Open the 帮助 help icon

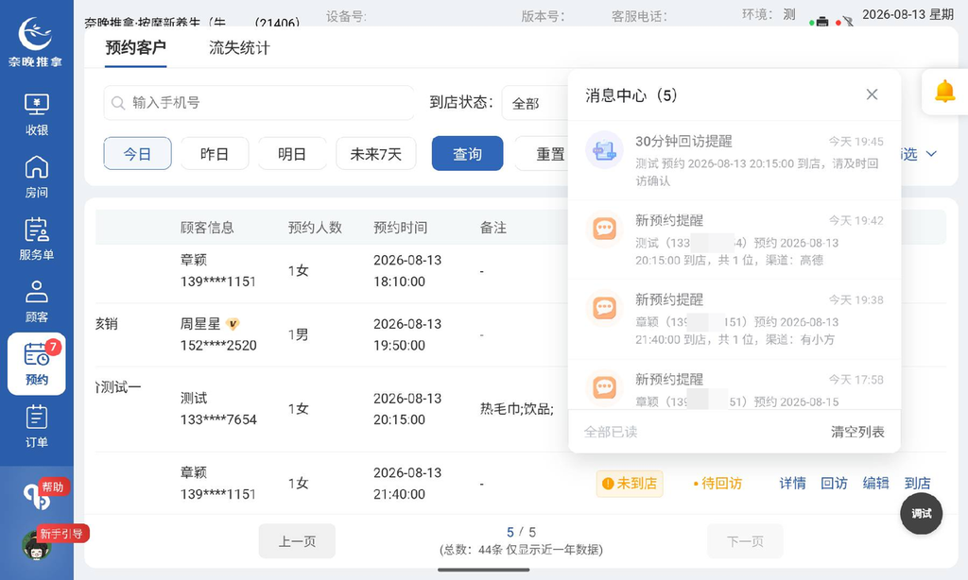click(37, 496)
